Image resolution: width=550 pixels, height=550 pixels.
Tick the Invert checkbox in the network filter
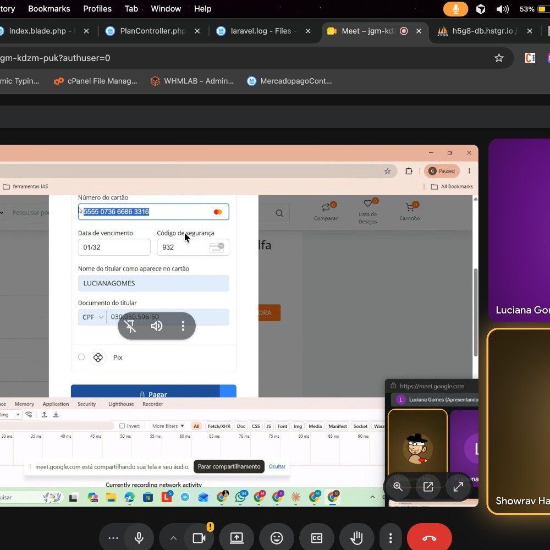[x=122, y=426]
